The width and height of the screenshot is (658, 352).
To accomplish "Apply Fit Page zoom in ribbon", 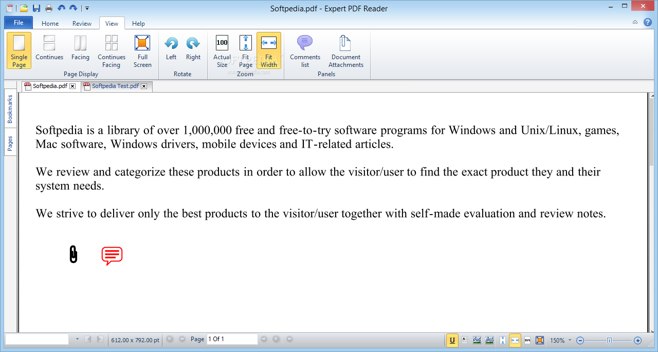I will pyautogui.click(x=246, y=50).
